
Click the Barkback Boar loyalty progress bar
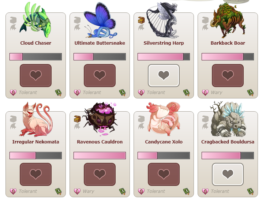coord(228,57)
